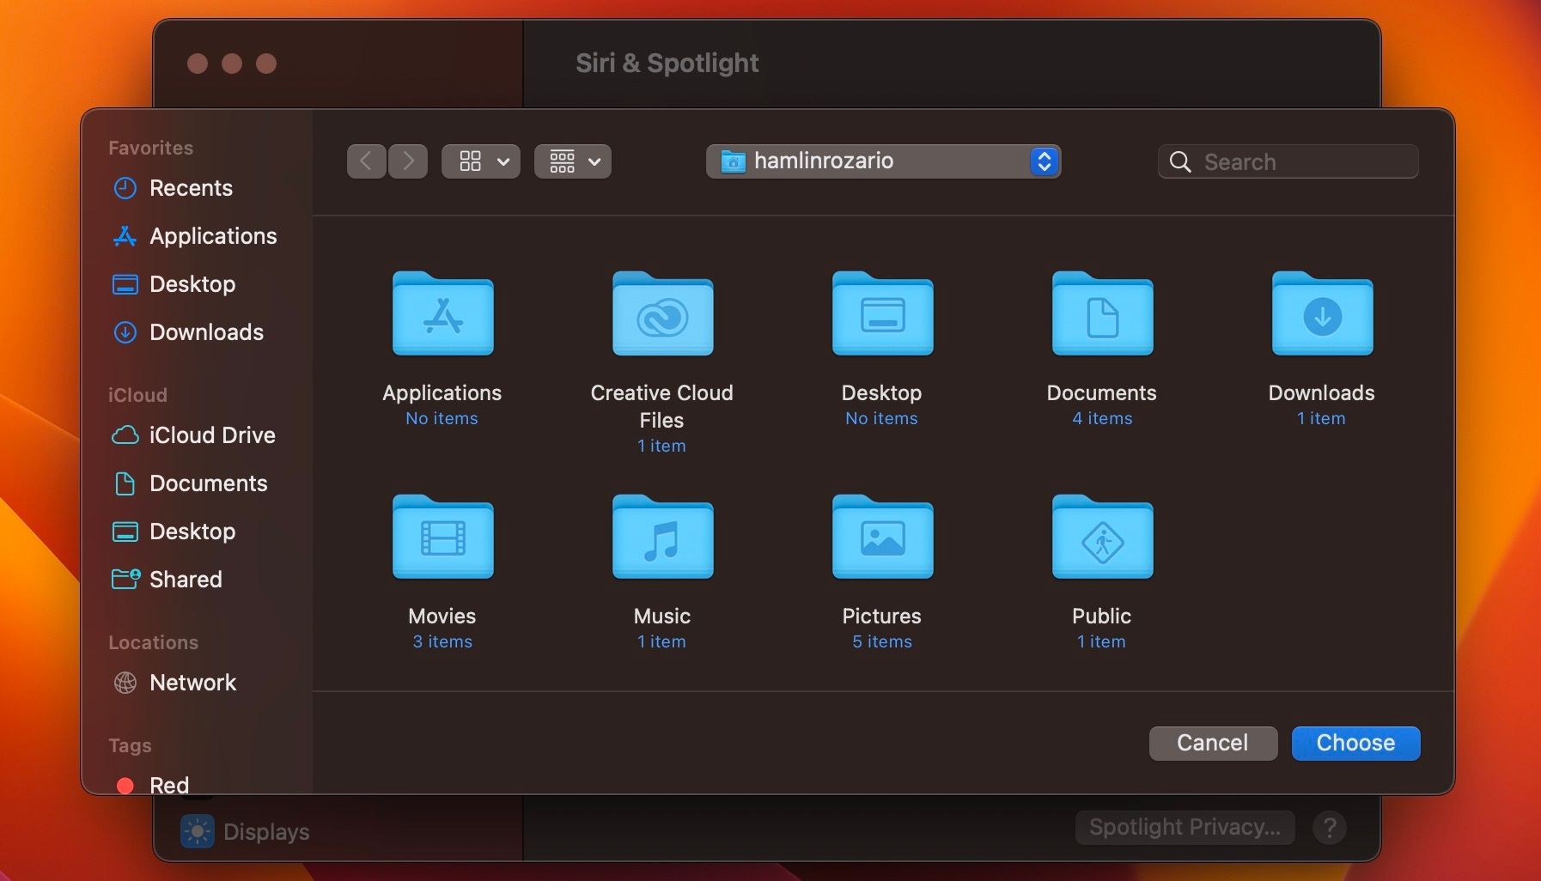This screenshot has width=1541, height=881.
Task: Select the Public folder icon
Action: click(x=1101, y=538)
